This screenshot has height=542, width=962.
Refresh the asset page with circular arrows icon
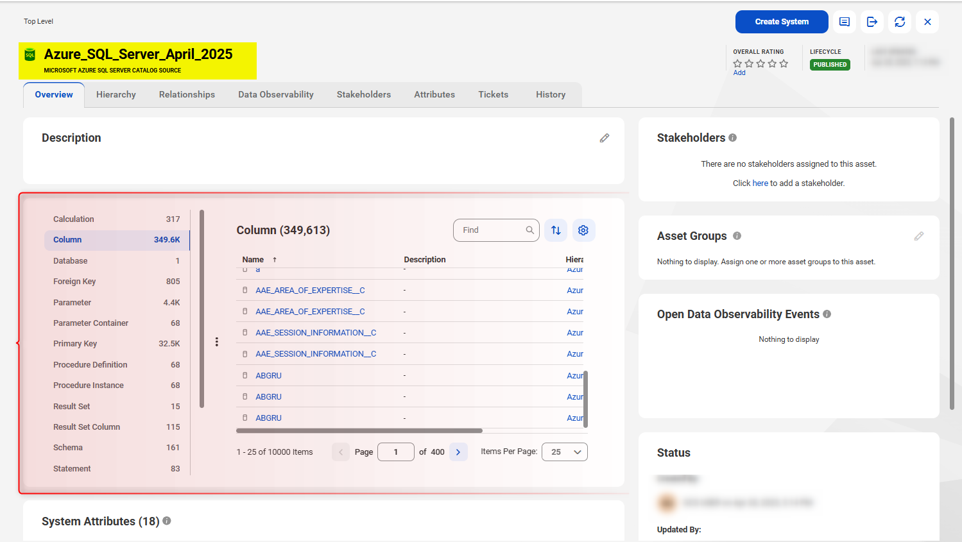[900, 22]
